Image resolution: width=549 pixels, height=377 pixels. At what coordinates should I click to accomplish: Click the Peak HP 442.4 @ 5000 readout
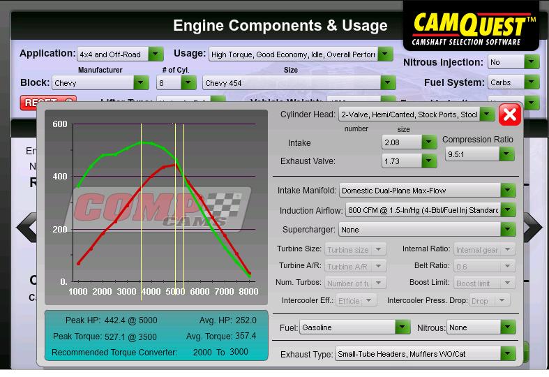pos(112,320)
